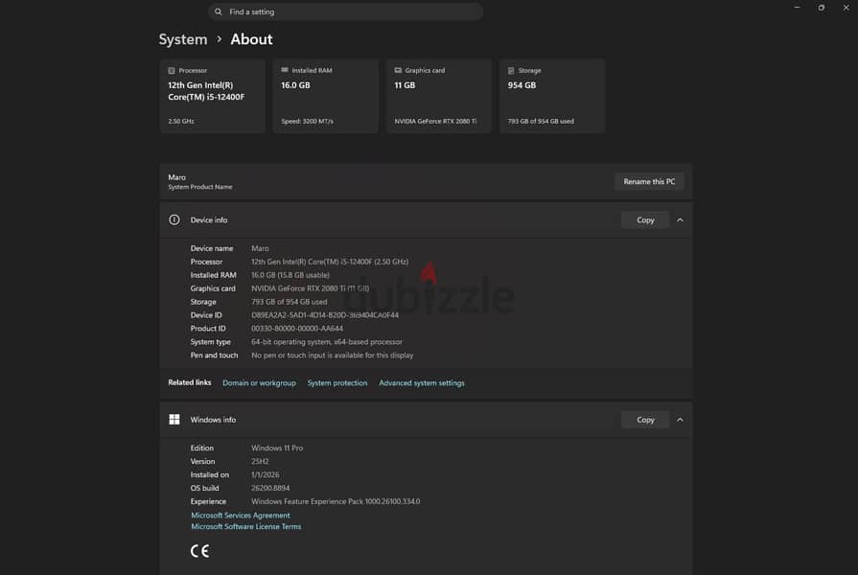Select the Device name value Maro
The image size is (858, 575).
260,248
